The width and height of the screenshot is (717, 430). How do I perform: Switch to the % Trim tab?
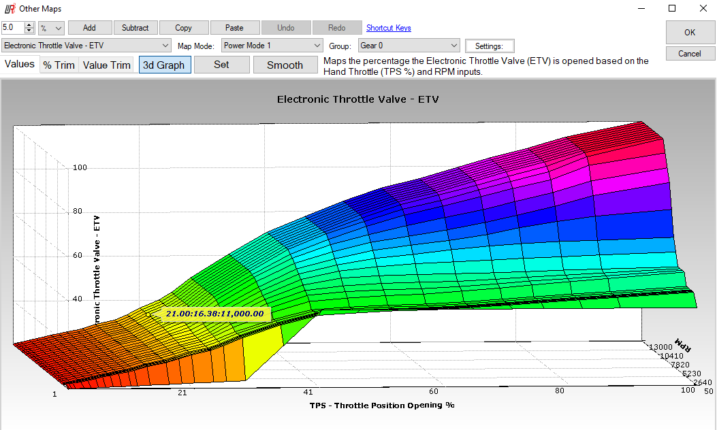point(59,65)
